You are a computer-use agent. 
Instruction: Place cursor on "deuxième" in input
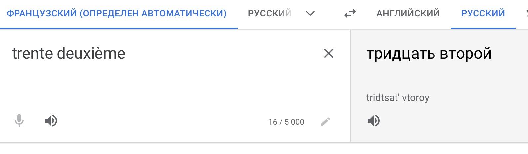(x=91, y=53)
